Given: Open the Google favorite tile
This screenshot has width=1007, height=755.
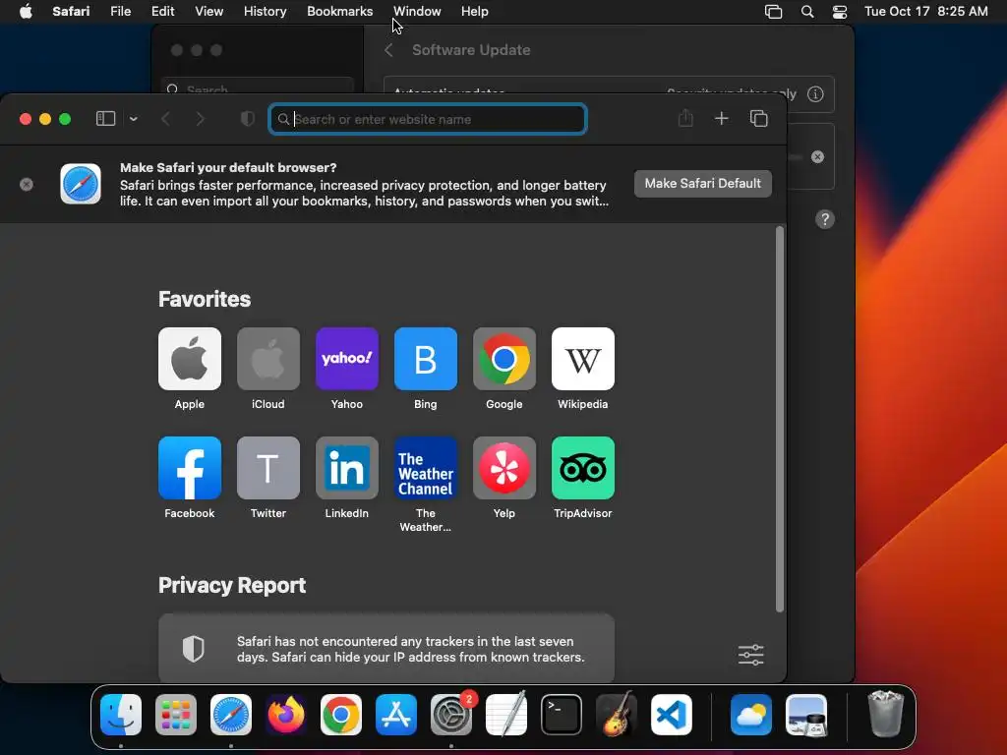Looking at the screenshot, I should (504, 359).
